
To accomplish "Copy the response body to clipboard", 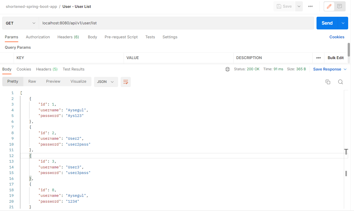I will tap(328, 82).
